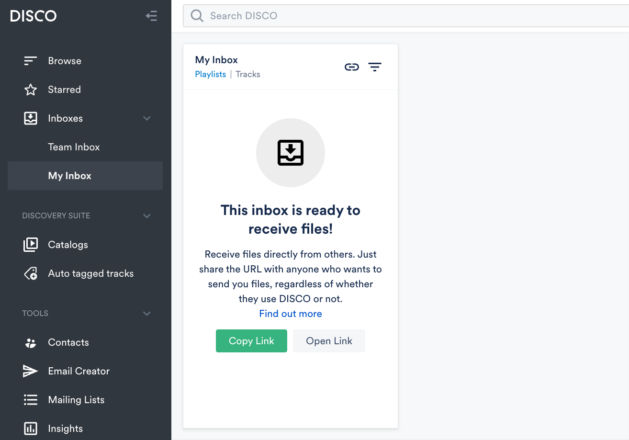Click the Open Link button
629x440 pixels.
pos(329,341)
